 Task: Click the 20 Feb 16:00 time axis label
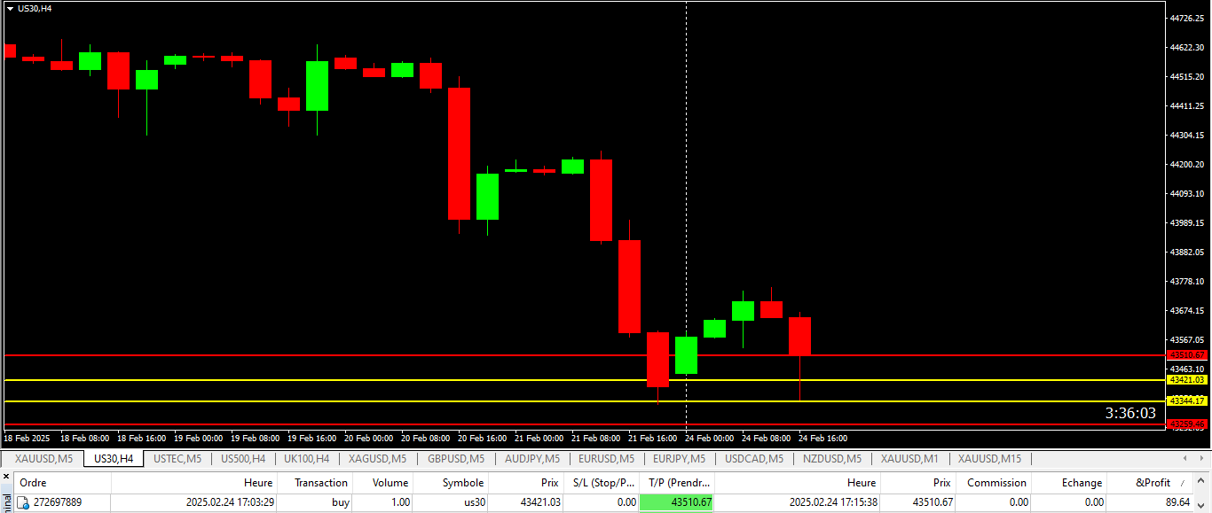pyautogui.click(x=483, y=438)
